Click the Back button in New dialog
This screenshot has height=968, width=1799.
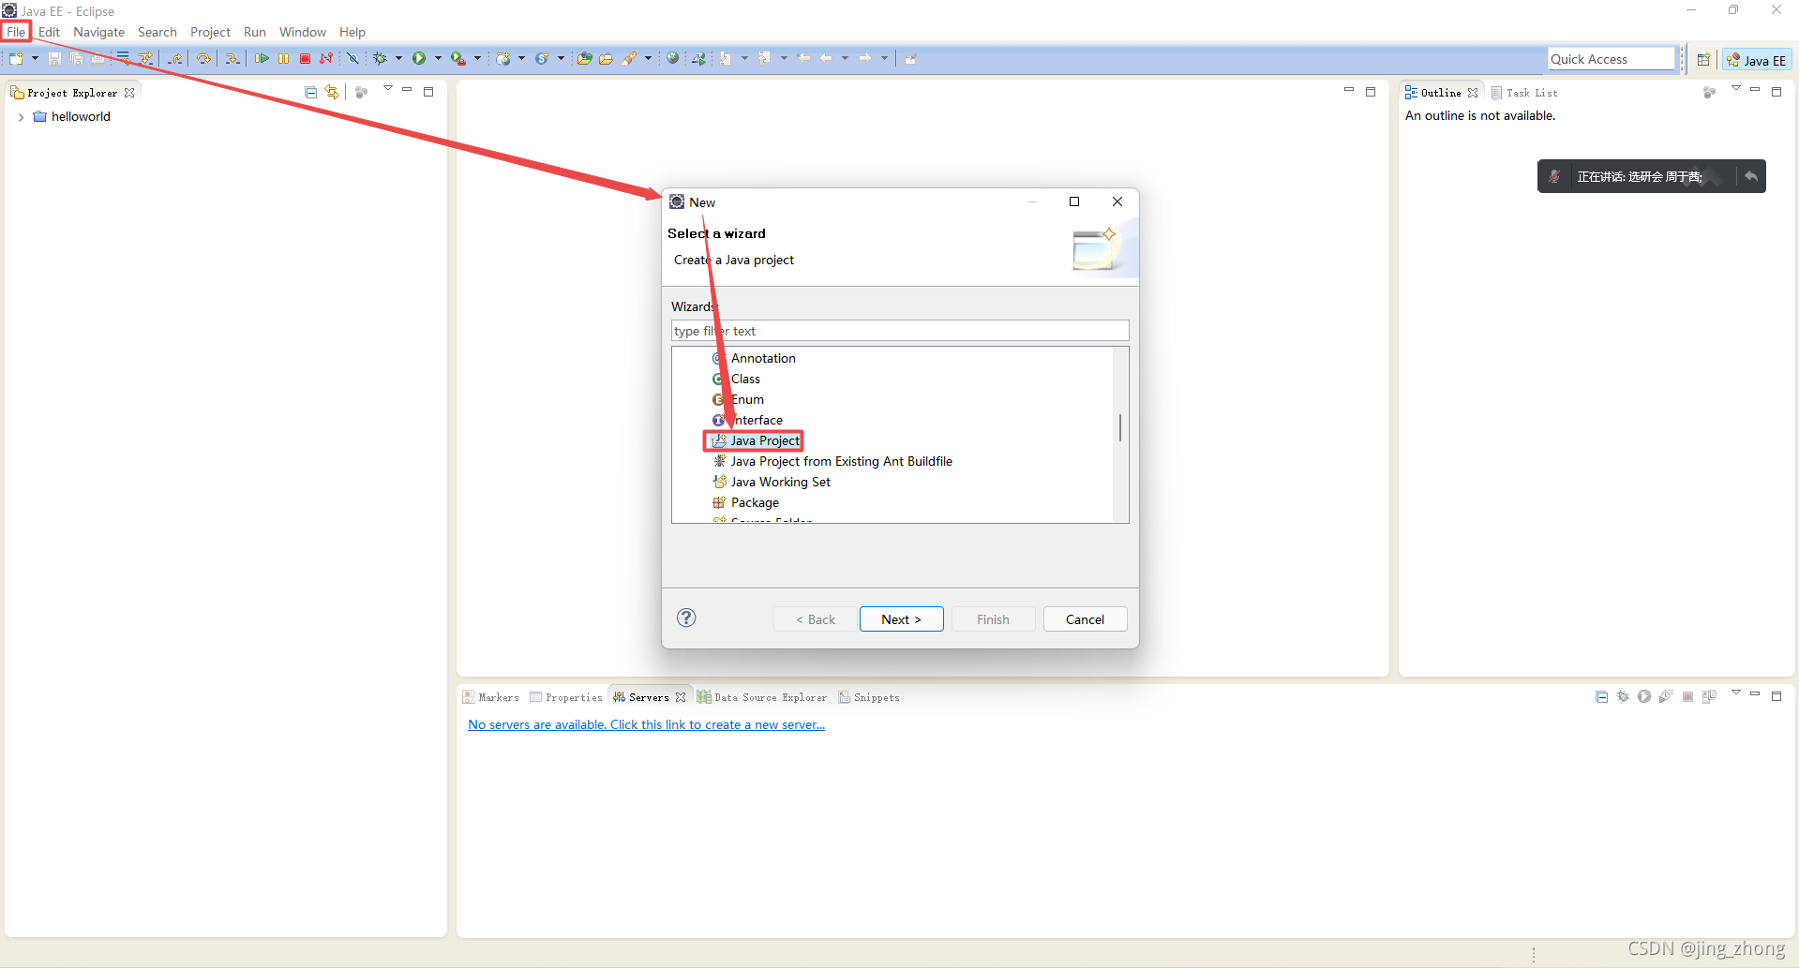pyautogui.click(x=815, y=619)
